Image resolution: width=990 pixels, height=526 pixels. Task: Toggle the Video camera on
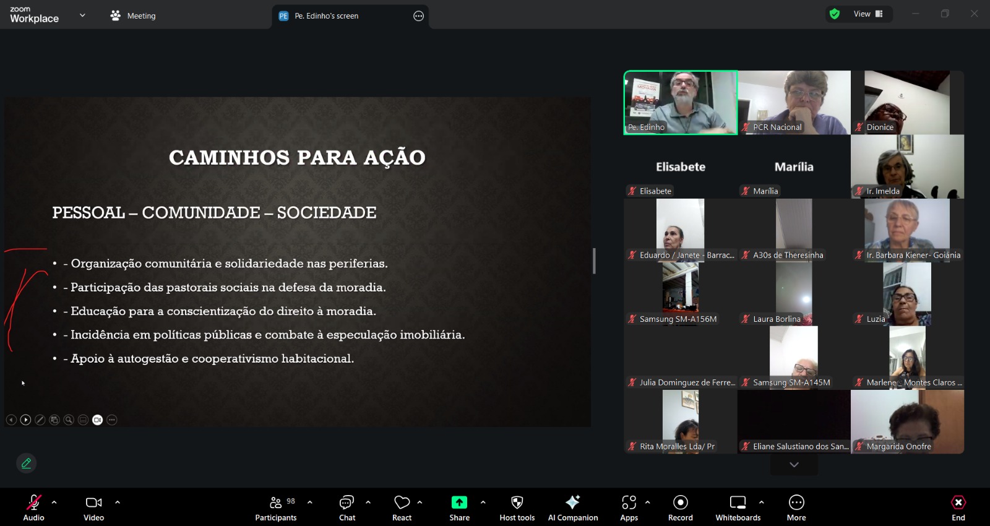[93, 507]
